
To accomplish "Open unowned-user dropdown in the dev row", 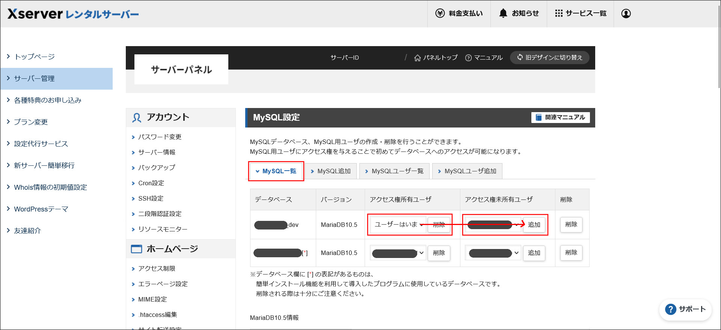I will click(x=493, y=225).
